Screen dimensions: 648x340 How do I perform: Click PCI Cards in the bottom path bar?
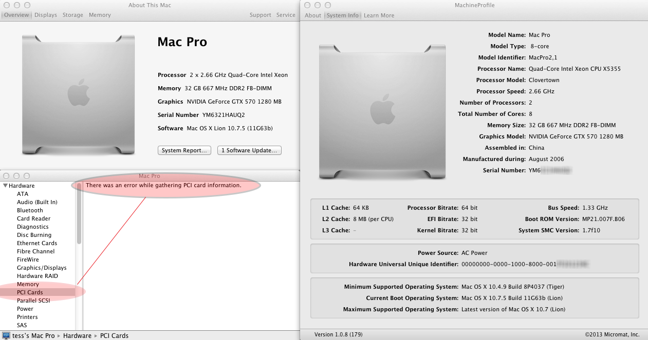[114, 336]
